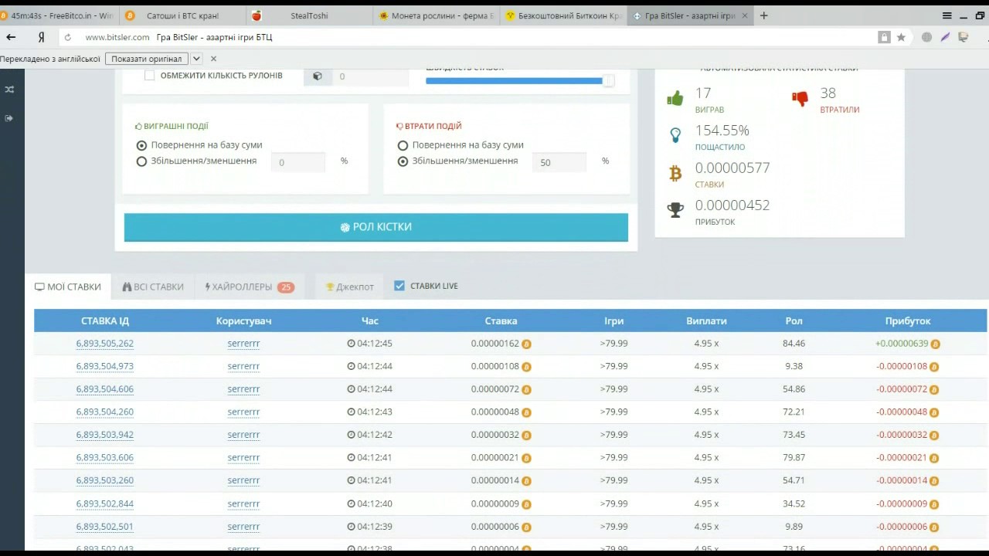The width and height of the screenshot is (989, 556).
Task: Open the browser hamburger menu
Action: (x=947, y=15)
